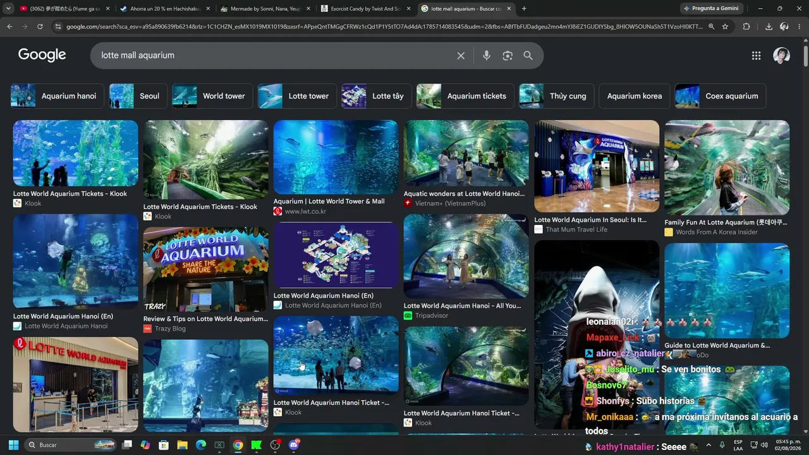This screenshot has height=455, width=809.
Task: Open the Chrome three-dot menu
Action: coord(800,27)
